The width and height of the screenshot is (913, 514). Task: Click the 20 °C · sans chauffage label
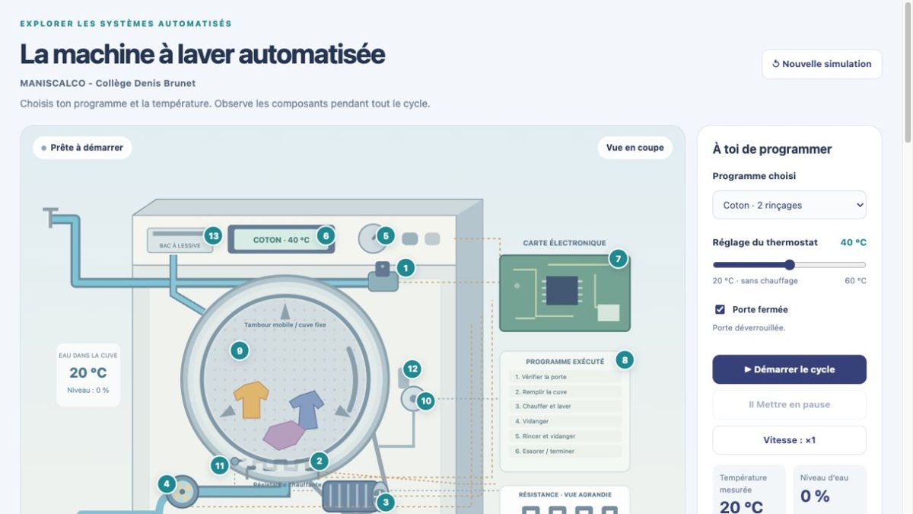[x=756, y=281]
